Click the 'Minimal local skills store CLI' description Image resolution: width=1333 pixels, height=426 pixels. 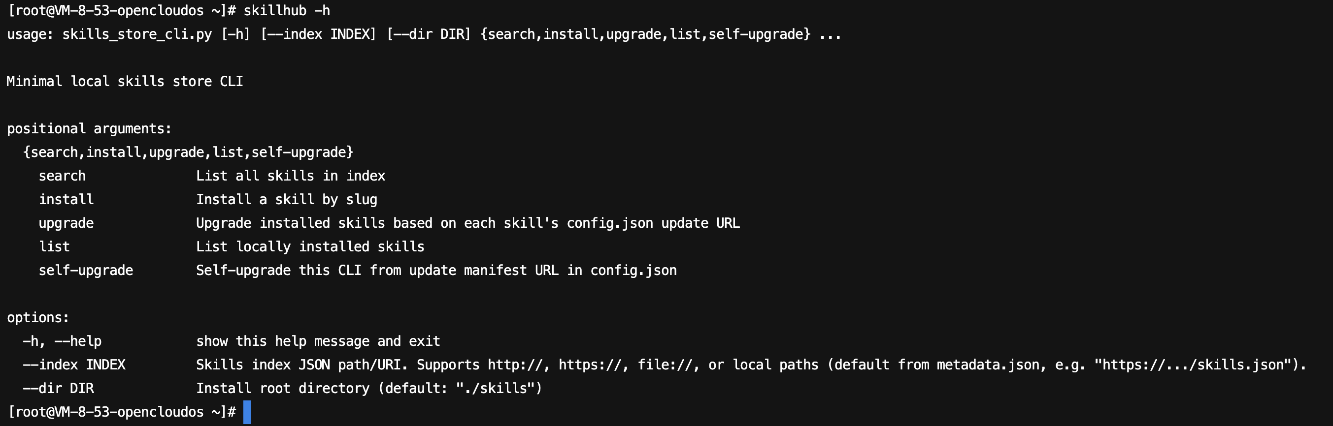pos(125,82)
